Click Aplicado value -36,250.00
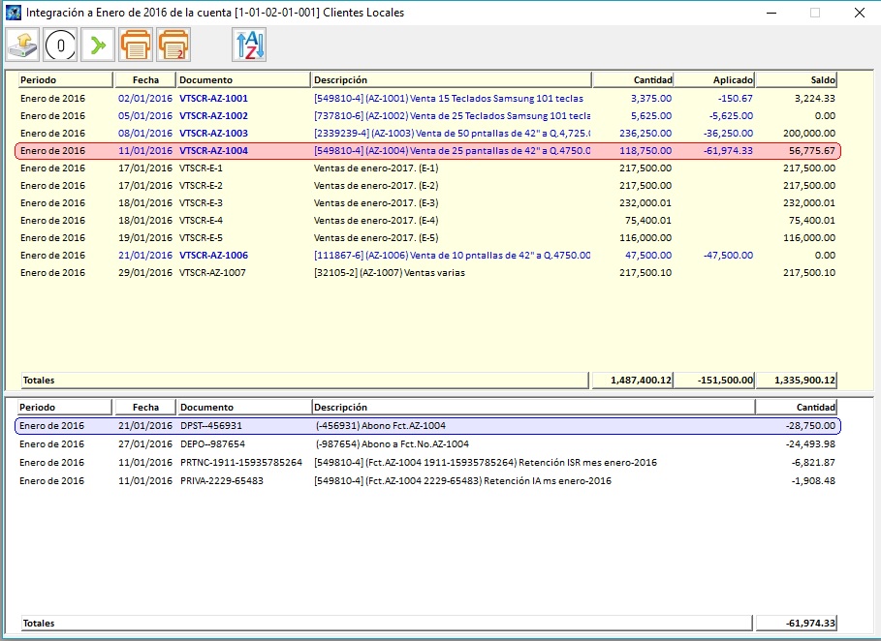The width and height of the screenshot is (881, 641). (728, 133)
